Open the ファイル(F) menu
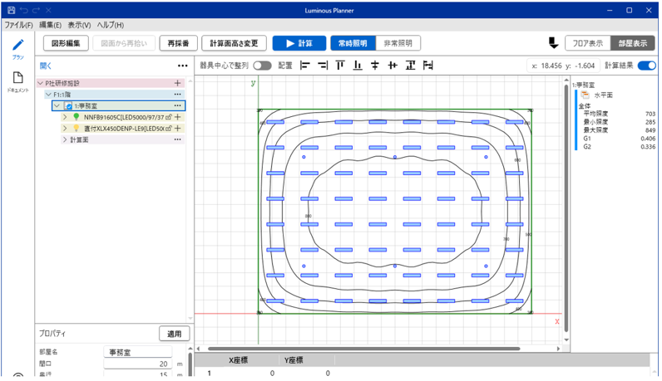Image resolution: width=662 pixels, height=381 pixels. pos(18,26)
